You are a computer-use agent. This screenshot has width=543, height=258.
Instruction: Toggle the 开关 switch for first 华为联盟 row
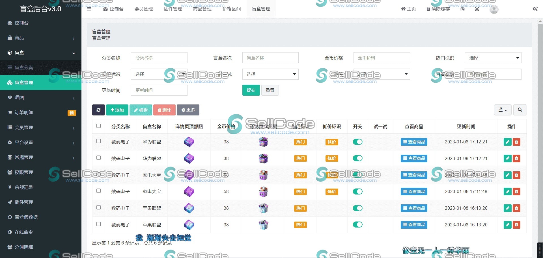tap(357, 142)
